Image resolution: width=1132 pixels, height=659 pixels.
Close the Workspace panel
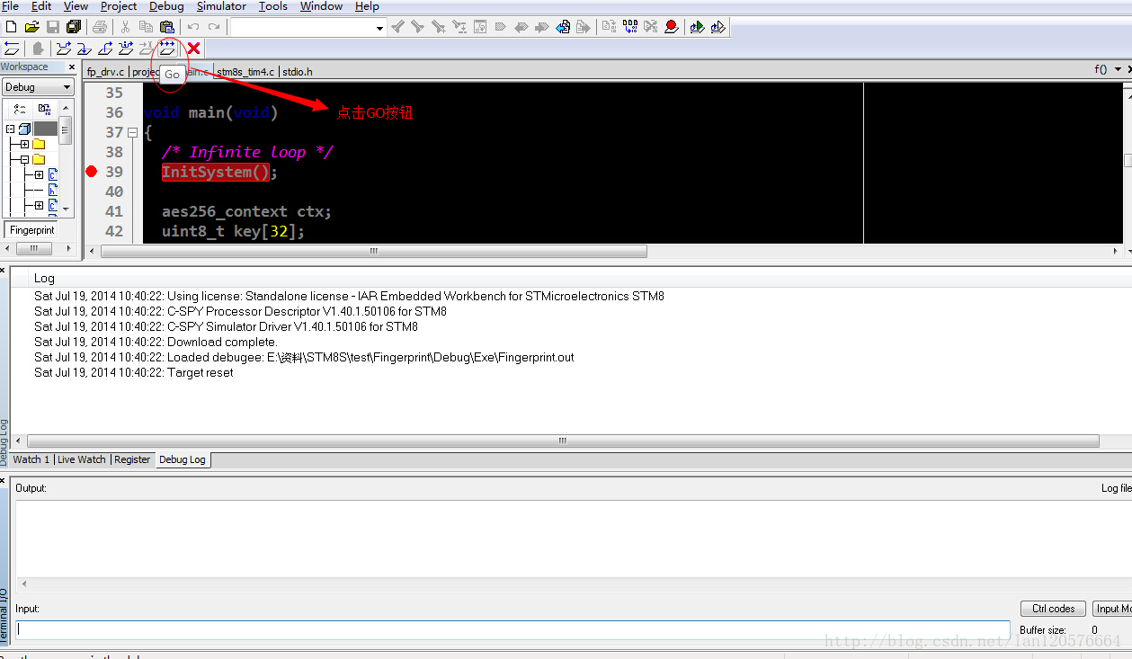(x=72, y=67)
